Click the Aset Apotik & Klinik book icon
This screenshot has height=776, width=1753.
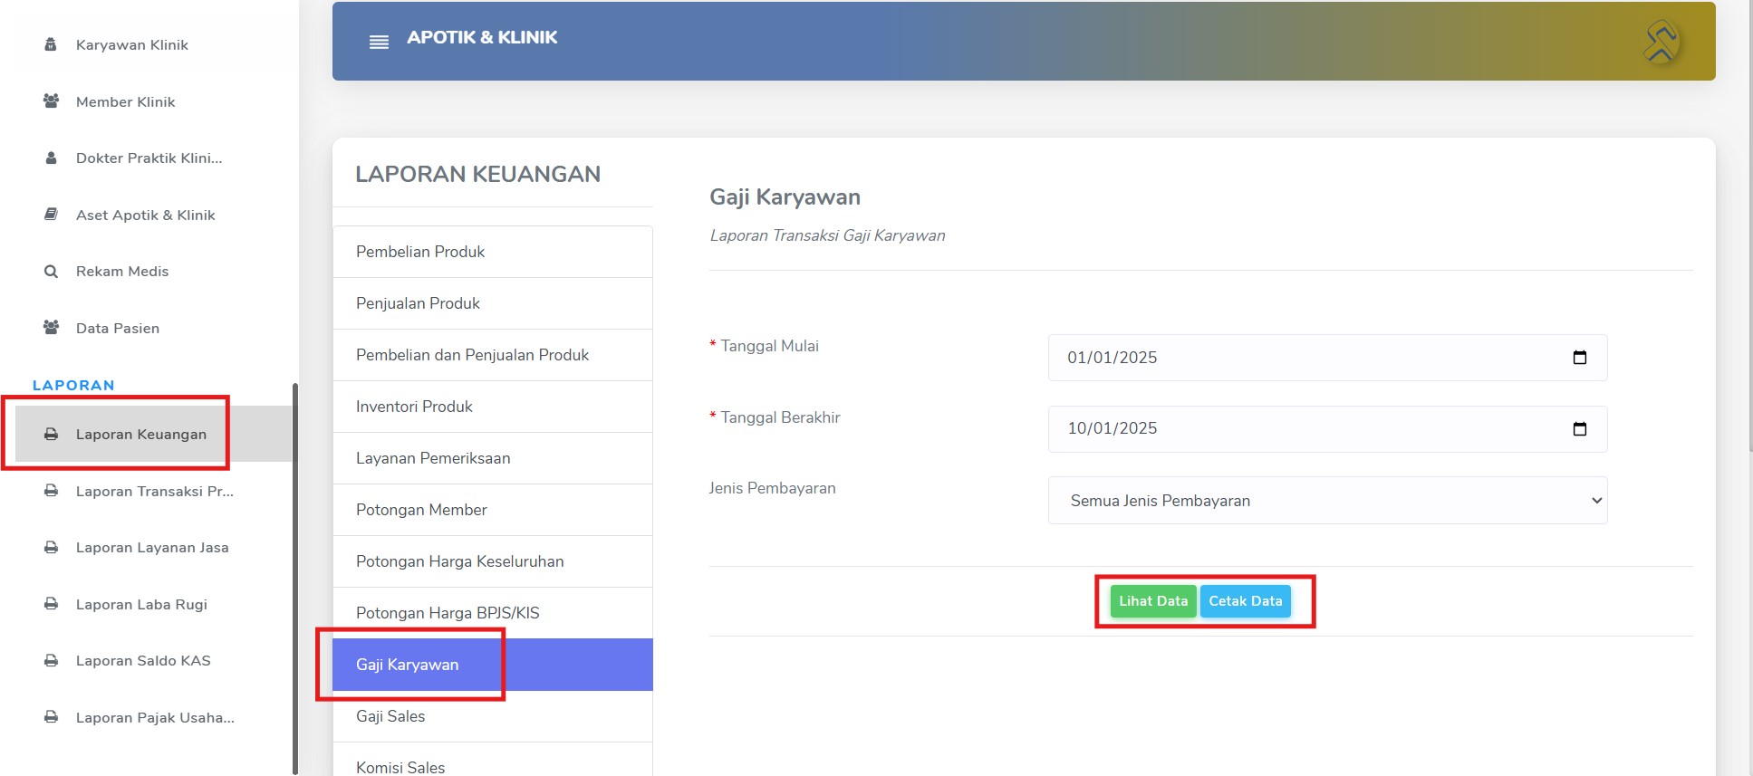[x=51, y=215]
